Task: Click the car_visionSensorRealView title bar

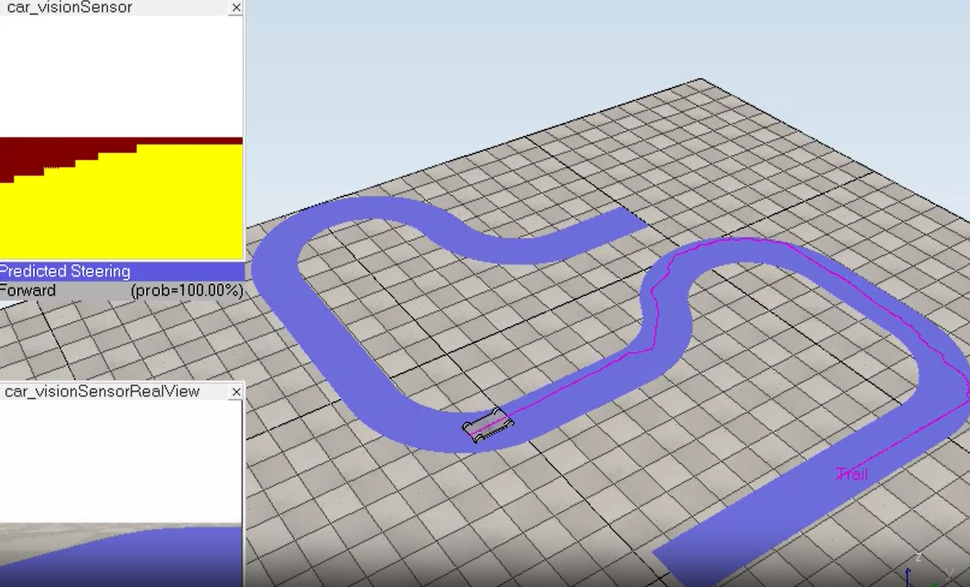Action: (115, 392)
